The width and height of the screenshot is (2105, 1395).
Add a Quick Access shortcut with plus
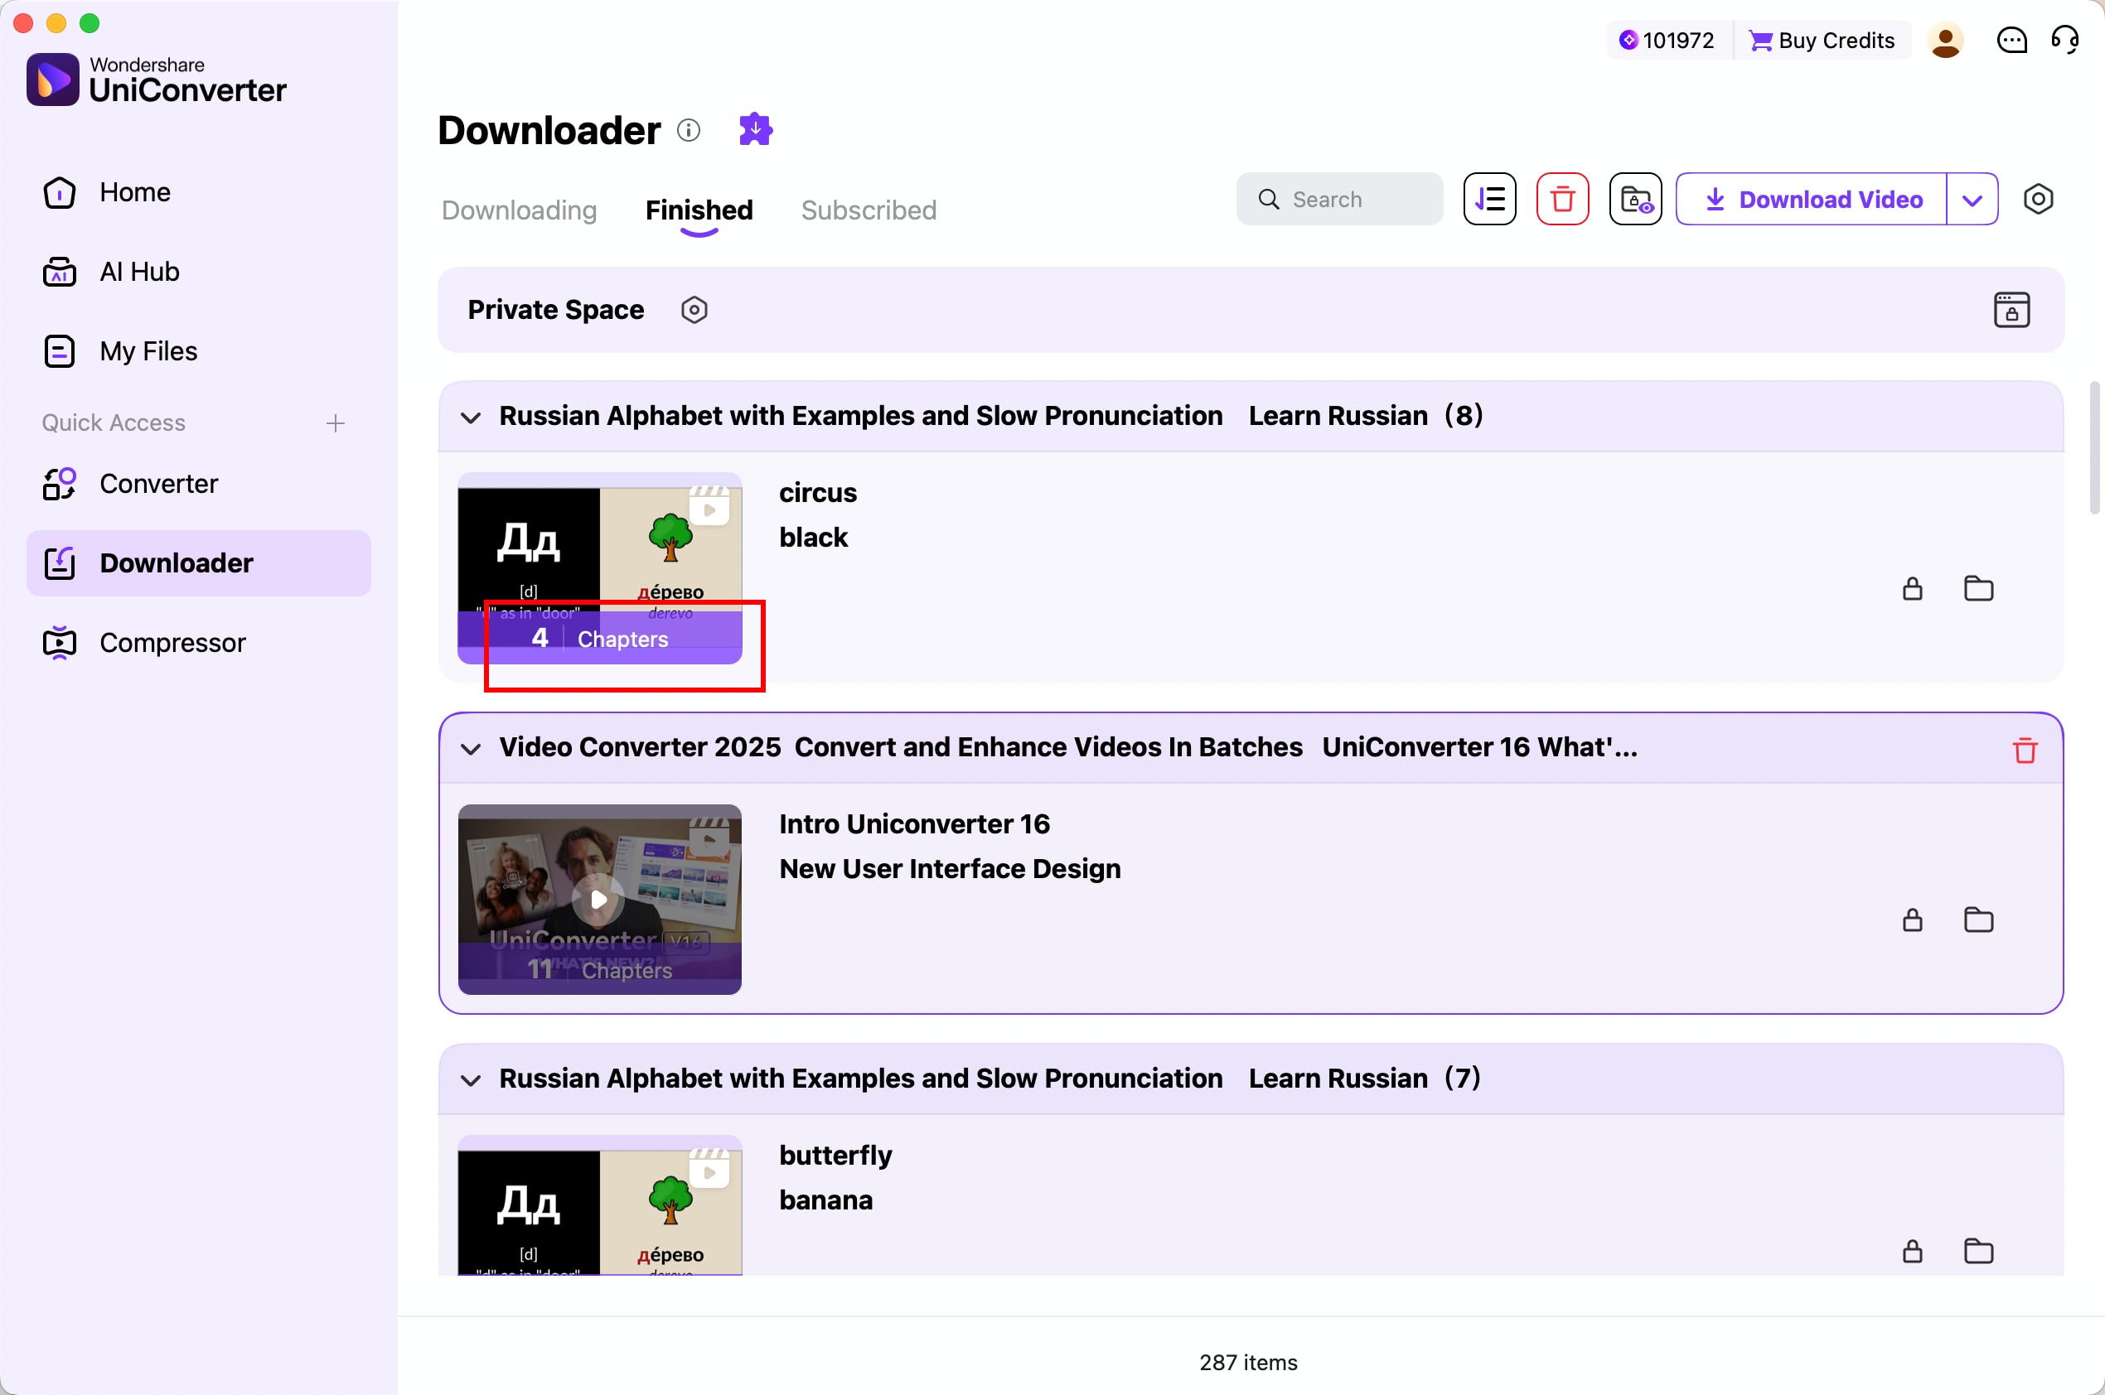click(336, 423)
